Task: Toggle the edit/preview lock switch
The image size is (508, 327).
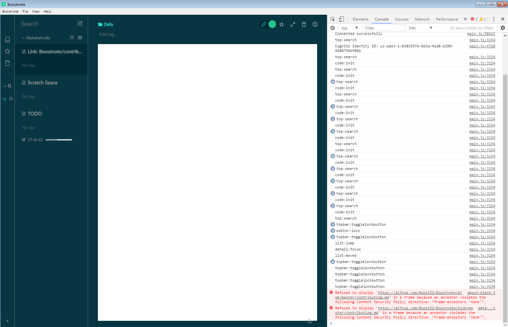Action: [x=268, y=25]
